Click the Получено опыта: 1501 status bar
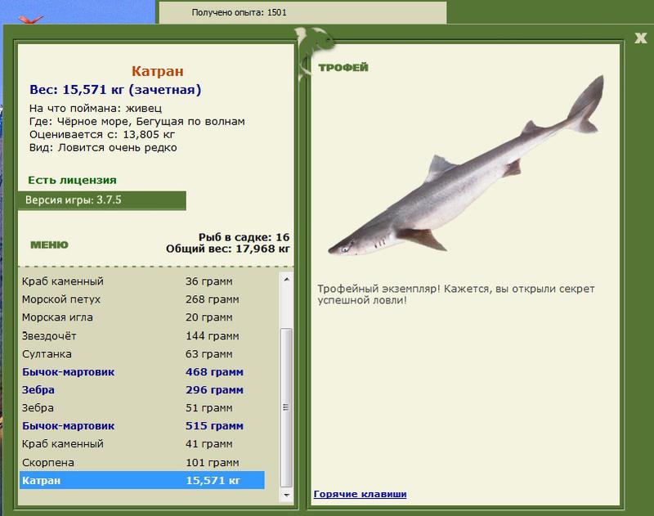Viewport: 654px width, 516px height. tap(302, 12)
